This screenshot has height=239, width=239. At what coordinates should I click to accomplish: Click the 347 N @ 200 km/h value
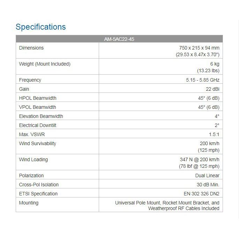pyautogui.click(x=199, y=159)
